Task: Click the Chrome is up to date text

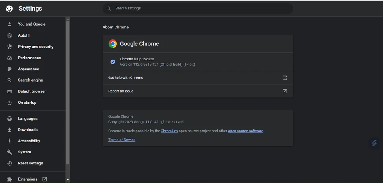Action: (137, 59)
